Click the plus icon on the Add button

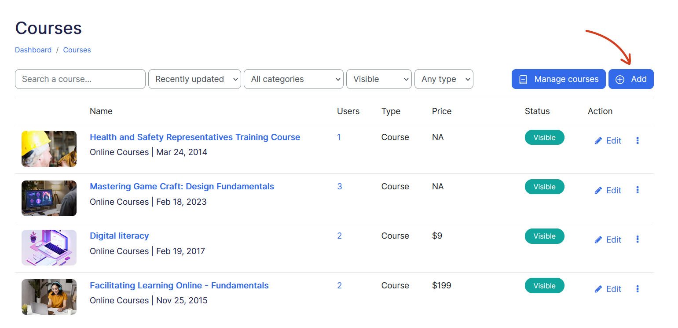(620, 79)
